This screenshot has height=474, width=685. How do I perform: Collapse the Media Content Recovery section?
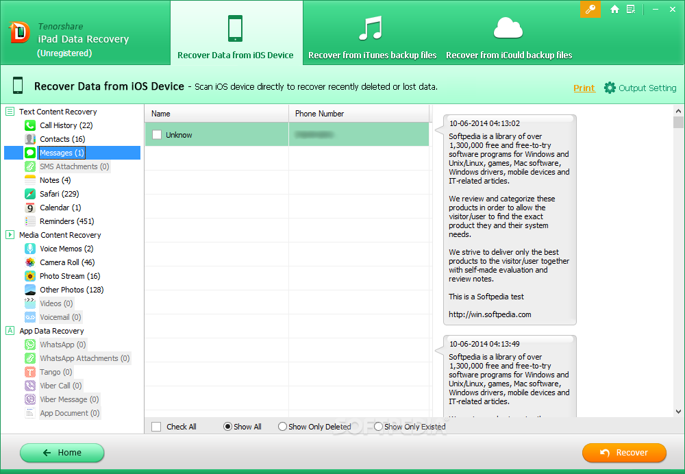click(x=10, y=234)
